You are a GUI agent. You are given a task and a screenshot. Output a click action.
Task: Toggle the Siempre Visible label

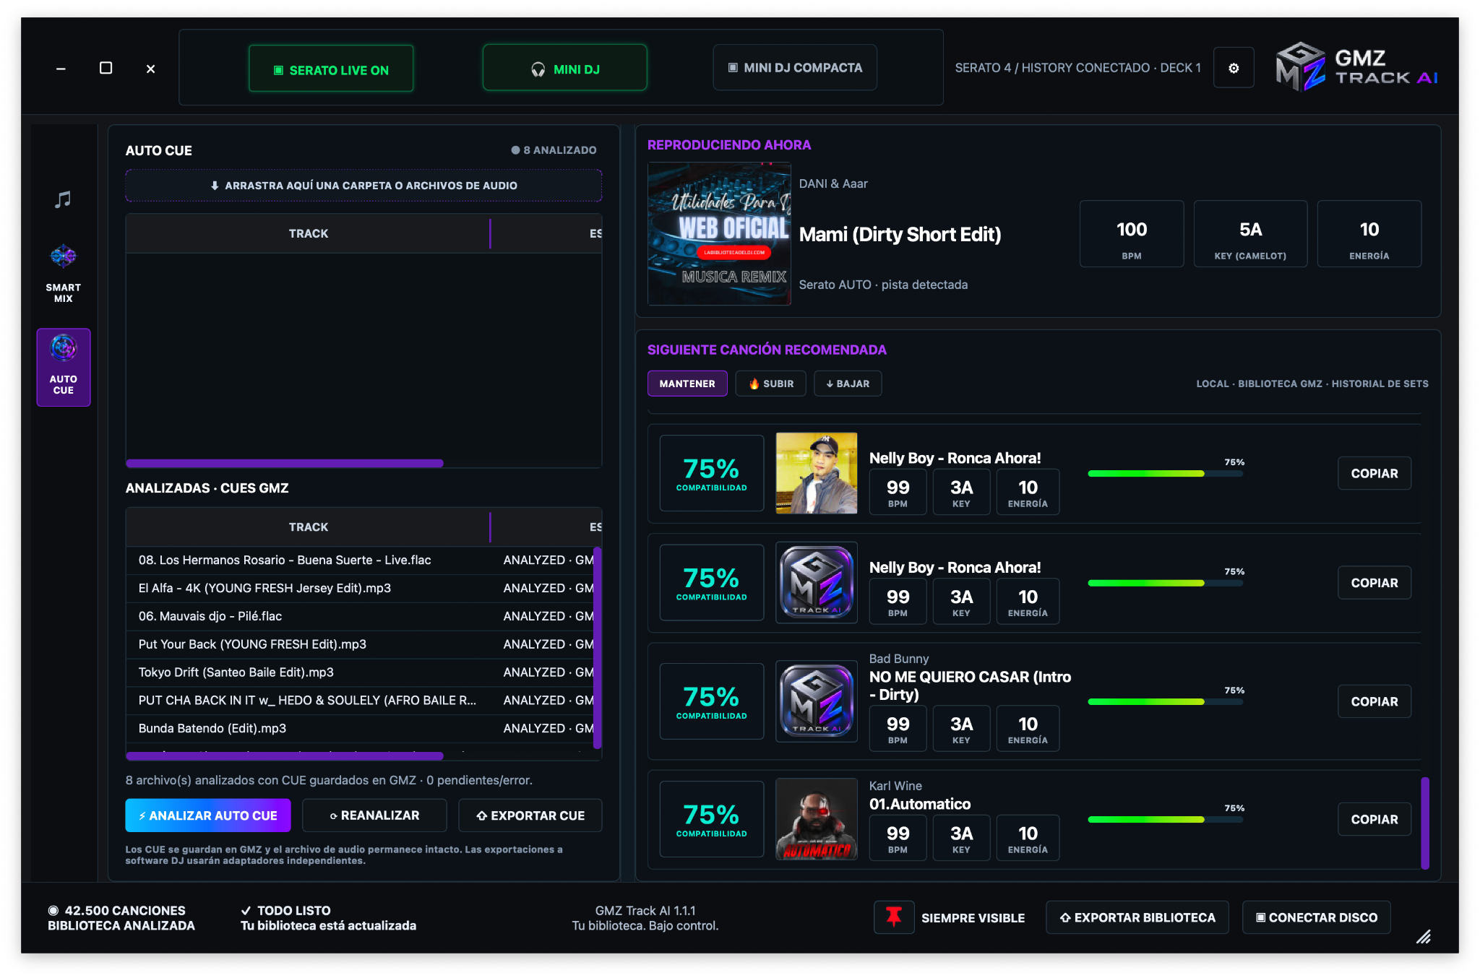tap(973, 918)
